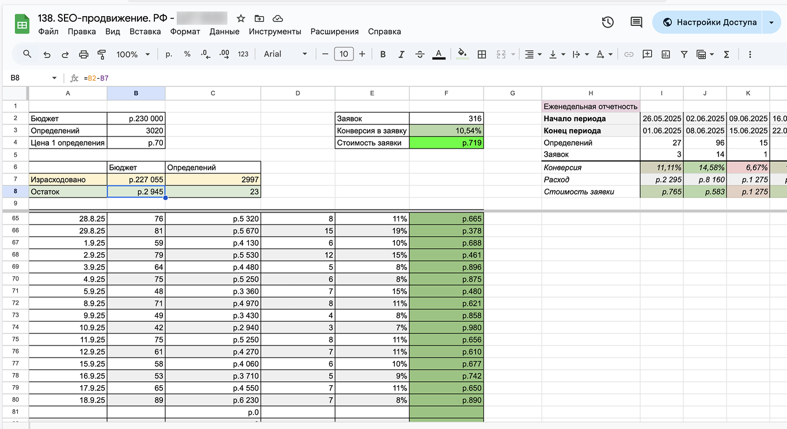
Task: Click the font size input field
Action: coord(344,54)
